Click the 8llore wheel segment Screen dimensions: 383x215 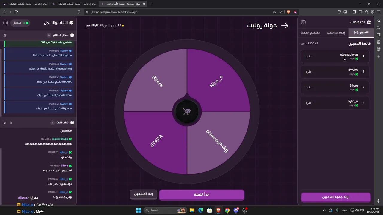157,82
